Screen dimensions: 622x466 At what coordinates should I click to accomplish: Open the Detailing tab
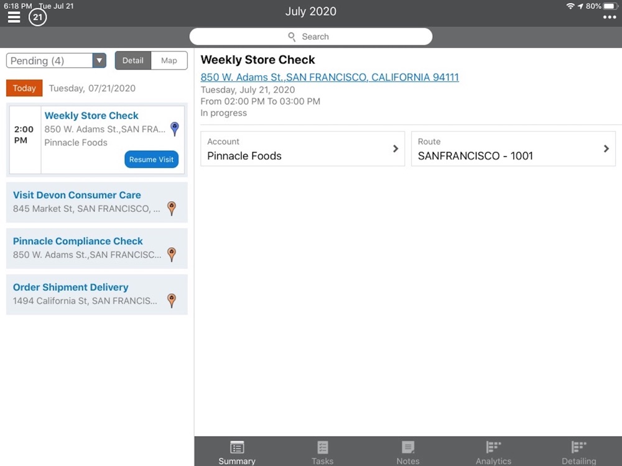578,452
